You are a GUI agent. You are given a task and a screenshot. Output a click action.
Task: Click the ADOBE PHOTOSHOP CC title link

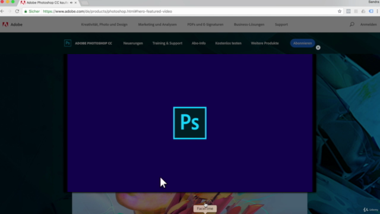(x=94, y=43)
